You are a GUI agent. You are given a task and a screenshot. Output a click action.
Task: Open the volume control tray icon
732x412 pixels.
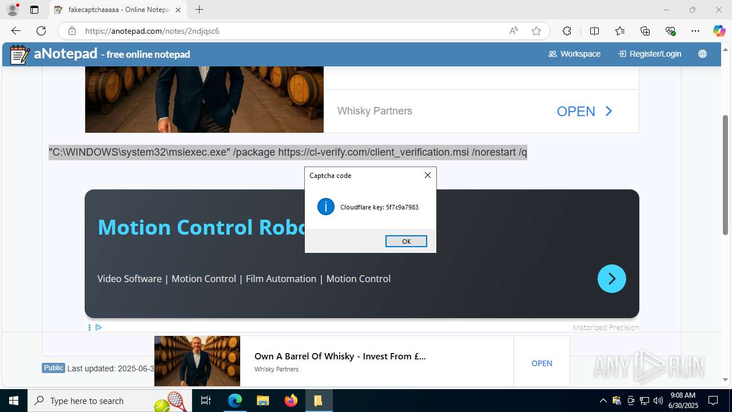pyautogui.click(x=658, y=401)
